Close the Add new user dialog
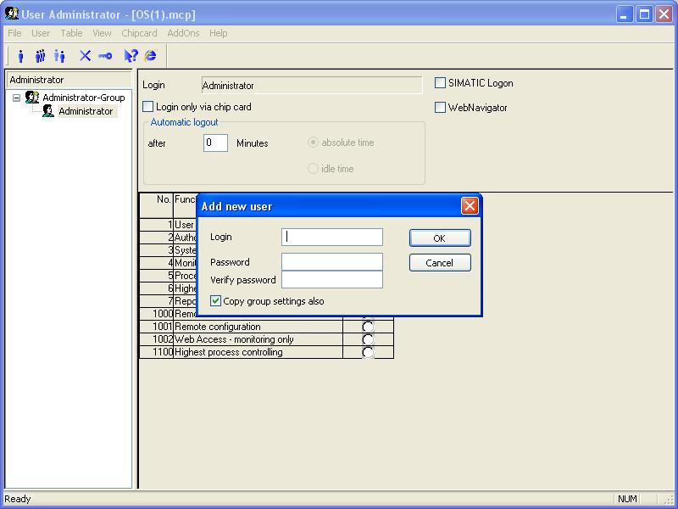Viewport: 678px width, 509px height. tap(470, 206)
